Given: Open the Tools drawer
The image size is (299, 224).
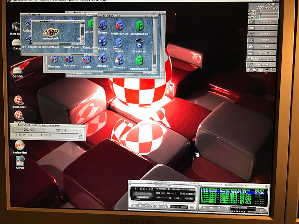Looking at the screenshot, I should 86,62.
